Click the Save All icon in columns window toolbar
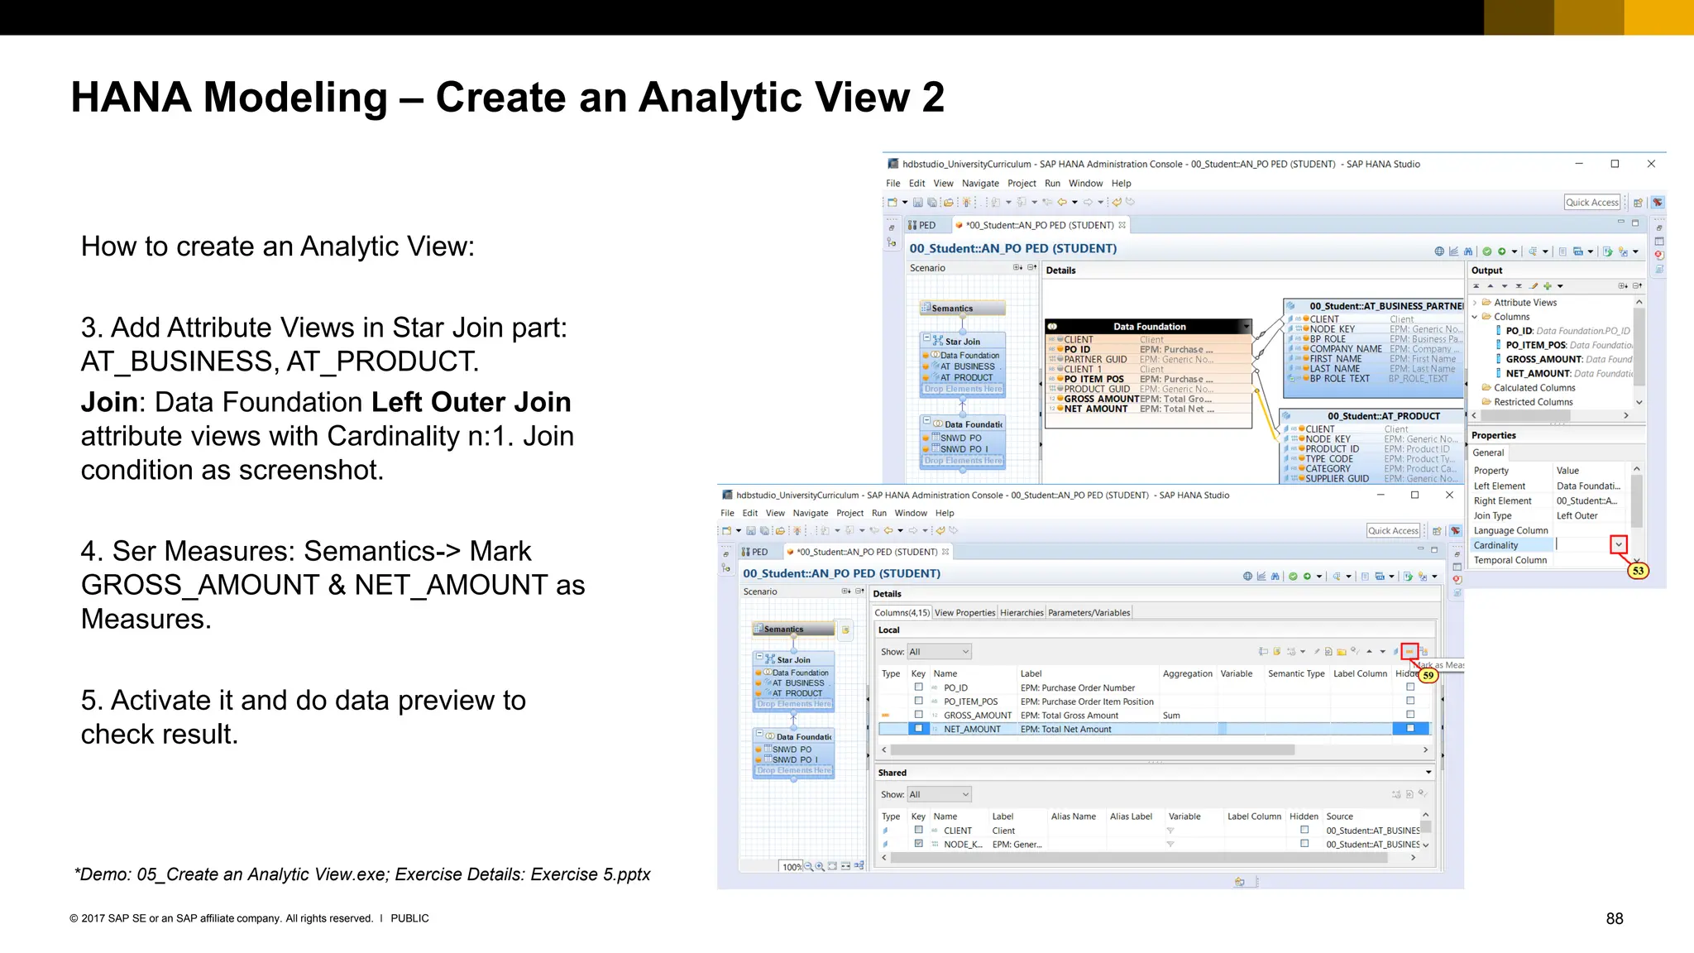The height and width of the screenshot is (953, 1694). [764, 531]
